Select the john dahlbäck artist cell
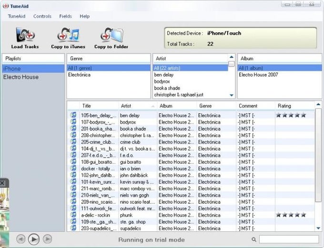Viewport: 324px width, 248px height. 138,175
